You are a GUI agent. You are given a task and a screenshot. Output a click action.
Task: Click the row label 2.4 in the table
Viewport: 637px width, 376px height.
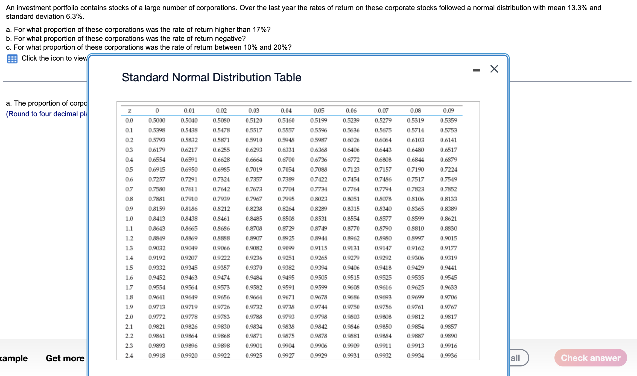(x=129, y=355)
